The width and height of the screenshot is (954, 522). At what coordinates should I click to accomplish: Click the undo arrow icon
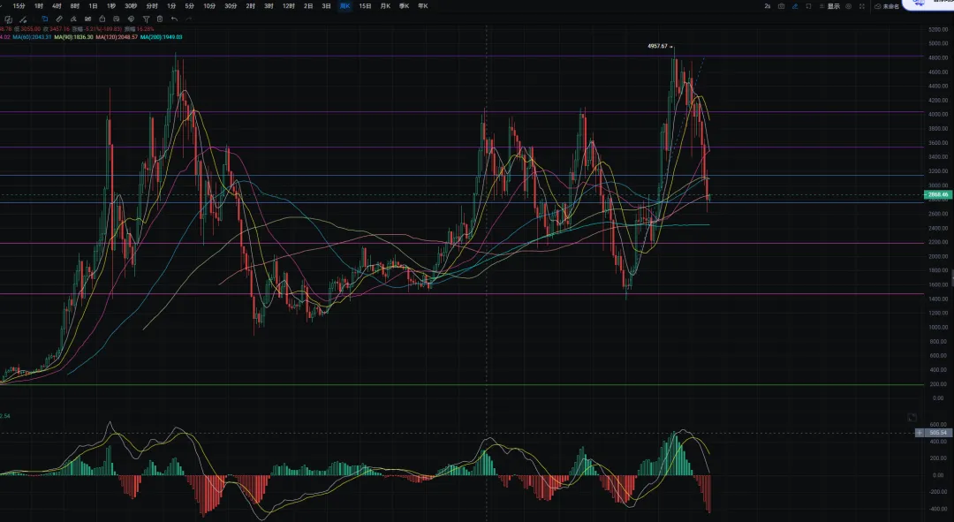click(174, 18)
